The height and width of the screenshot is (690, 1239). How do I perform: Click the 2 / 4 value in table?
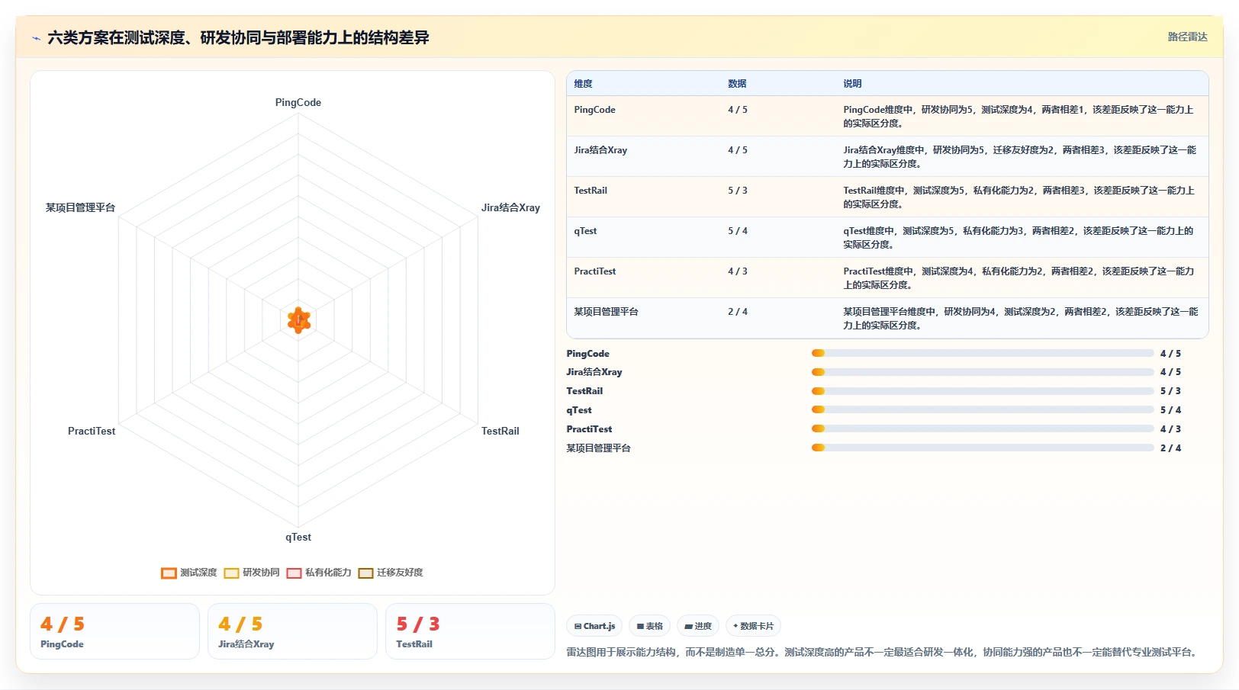(737, 312)
